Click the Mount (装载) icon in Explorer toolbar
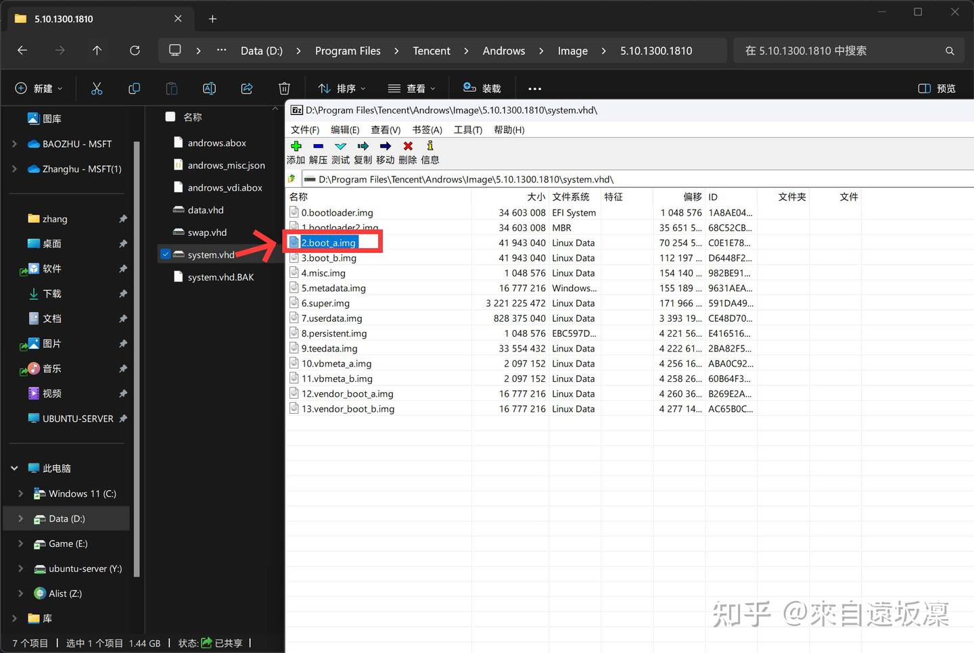 click(481, 88)
